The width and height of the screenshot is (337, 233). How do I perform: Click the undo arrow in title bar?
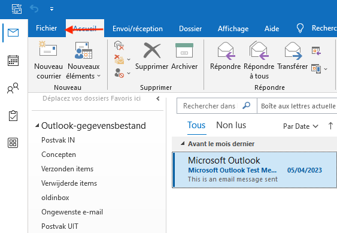34,9
